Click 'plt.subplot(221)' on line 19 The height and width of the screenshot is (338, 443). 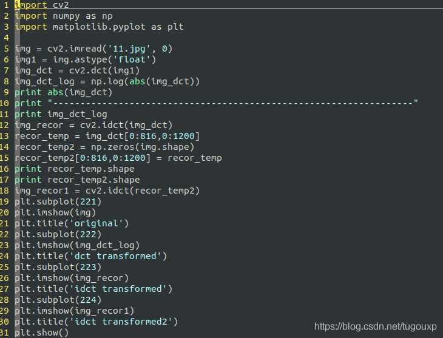pos(58,202)
